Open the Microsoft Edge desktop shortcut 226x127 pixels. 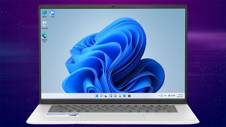click(x=44, y=38)
